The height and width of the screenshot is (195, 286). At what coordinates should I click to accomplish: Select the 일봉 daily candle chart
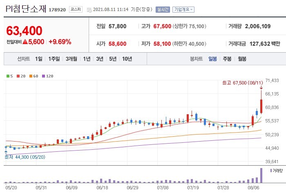click(213, 59)
